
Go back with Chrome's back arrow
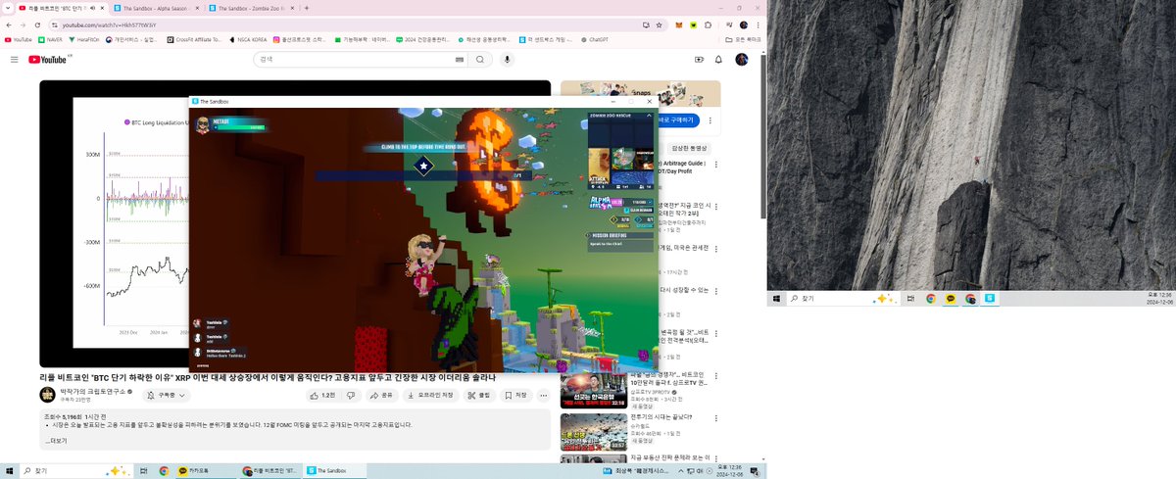(9, 24)
